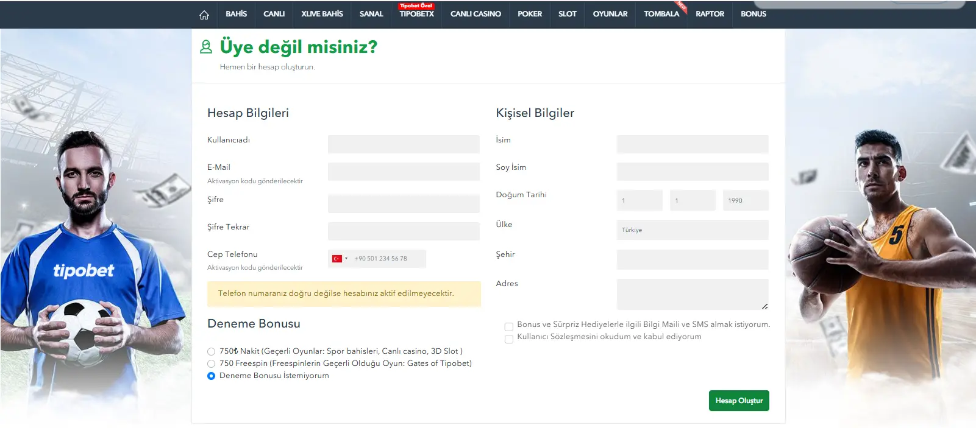
Task: Click the user icon beside Üye değil misiniz
Action: pyautogui.click(x=206, y=47)
